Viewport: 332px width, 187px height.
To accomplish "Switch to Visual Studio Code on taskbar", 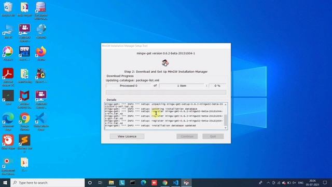I will click(175, 182).
